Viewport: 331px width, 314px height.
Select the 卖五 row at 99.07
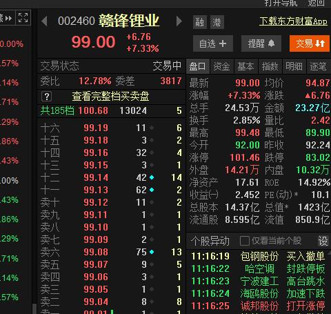(x=111, y=264)
